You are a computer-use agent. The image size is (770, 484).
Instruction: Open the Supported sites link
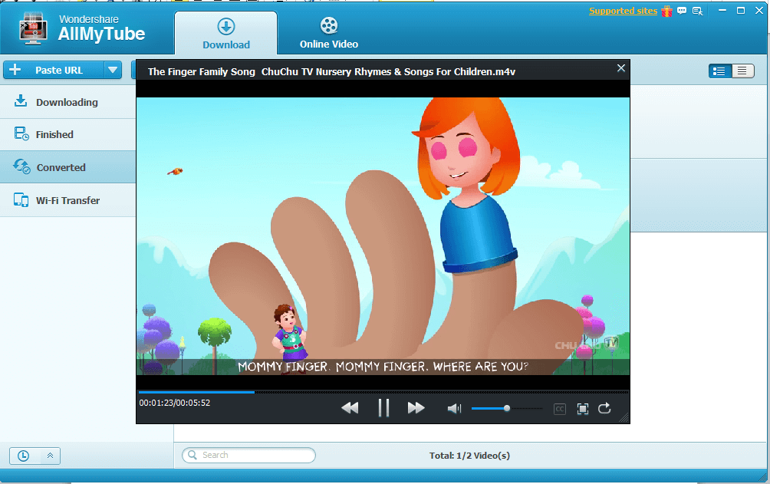(623, 11)
